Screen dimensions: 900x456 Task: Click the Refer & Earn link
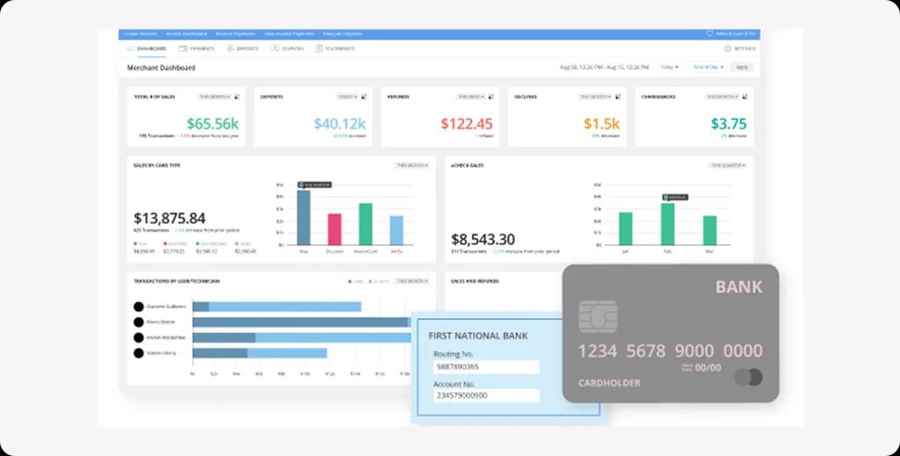(730, 34)
